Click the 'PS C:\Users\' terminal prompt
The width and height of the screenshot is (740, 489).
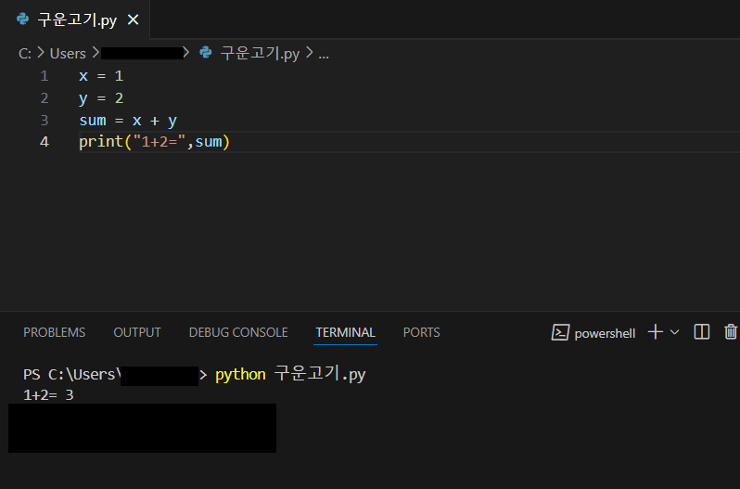tap(71, 375)
